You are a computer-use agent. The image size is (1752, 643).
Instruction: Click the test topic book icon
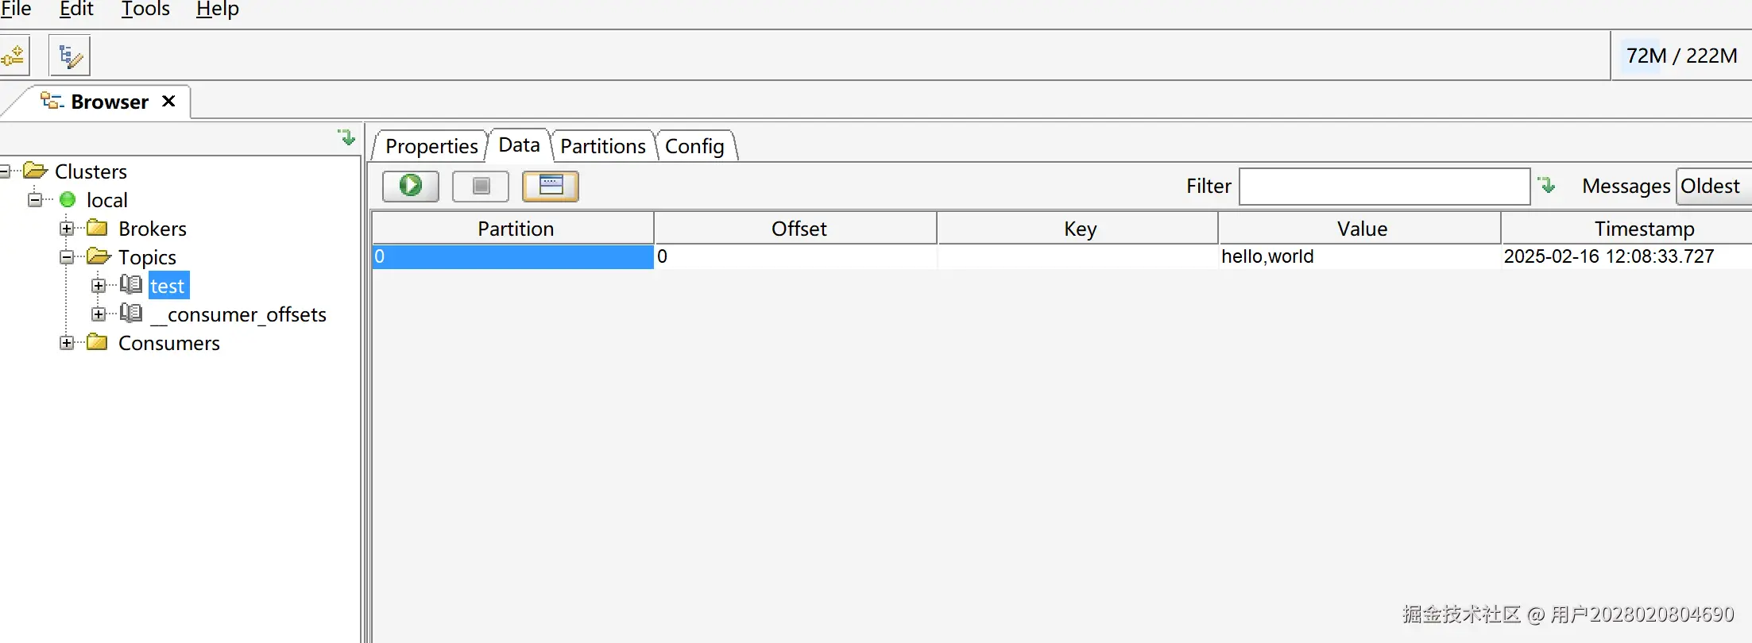tap(131, 285)
